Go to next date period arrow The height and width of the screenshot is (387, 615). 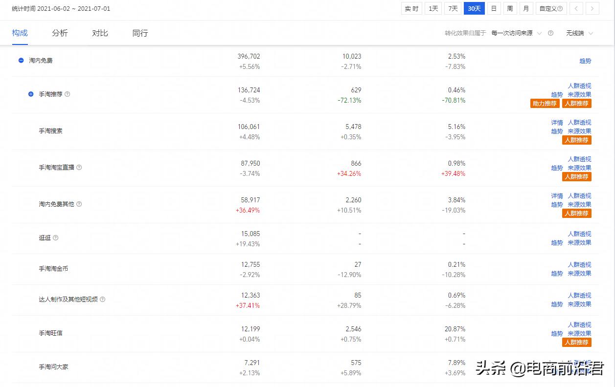click(592, 8)
